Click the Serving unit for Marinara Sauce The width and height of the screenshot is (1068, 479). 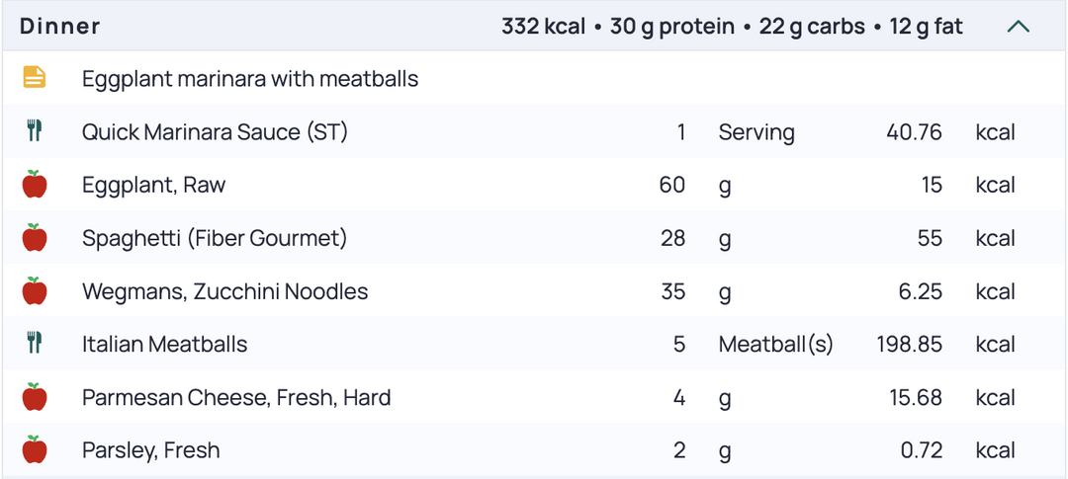point(756,132)
